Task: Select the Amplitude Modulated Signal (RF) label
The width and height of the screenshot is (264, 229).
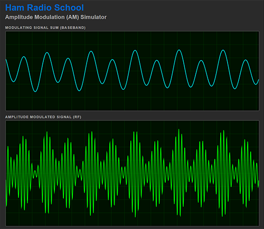Action: (43, 117)
